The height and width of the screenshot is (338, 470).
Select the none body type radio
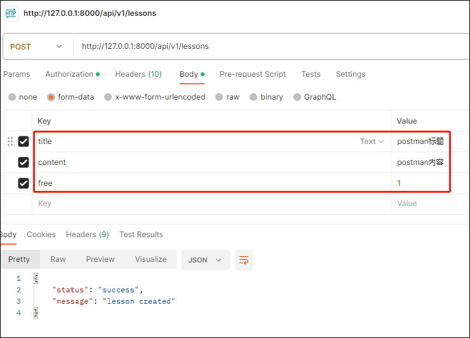(x=12, y=97)
